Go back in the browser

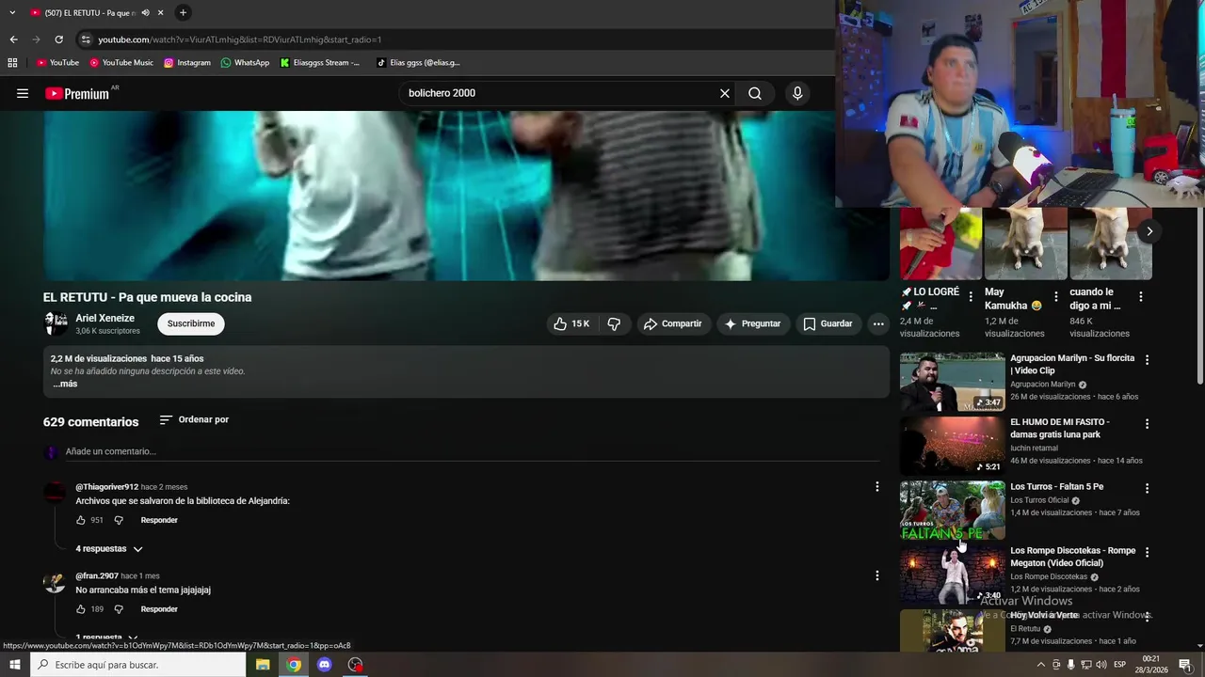point(13,39)
